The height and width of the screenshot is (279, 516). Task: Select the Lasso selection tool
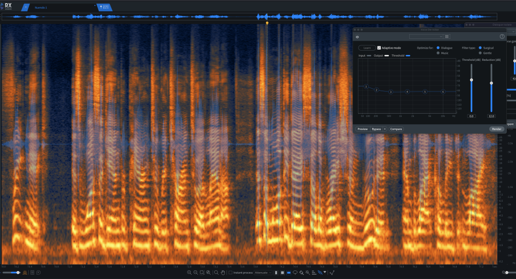pyautogui.click(x=295, y=273)
